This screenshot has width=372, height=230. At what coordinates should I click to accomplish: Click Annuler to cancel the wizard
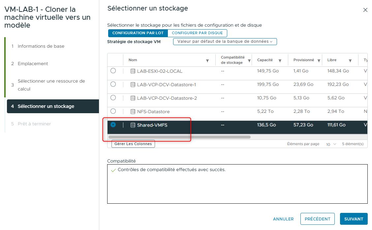[283, 219]
